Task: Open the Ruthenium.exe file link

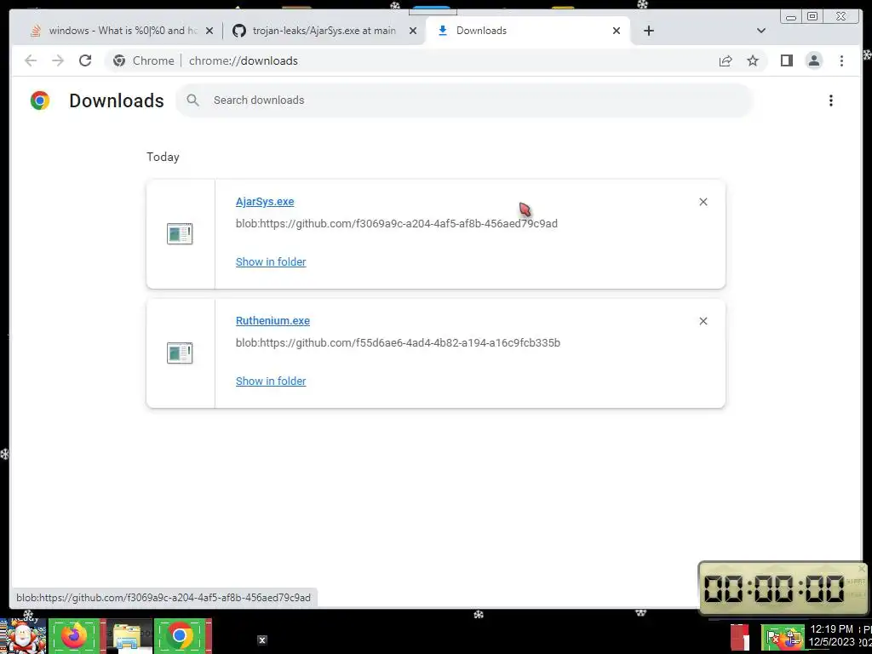Action: pos(272,321)
